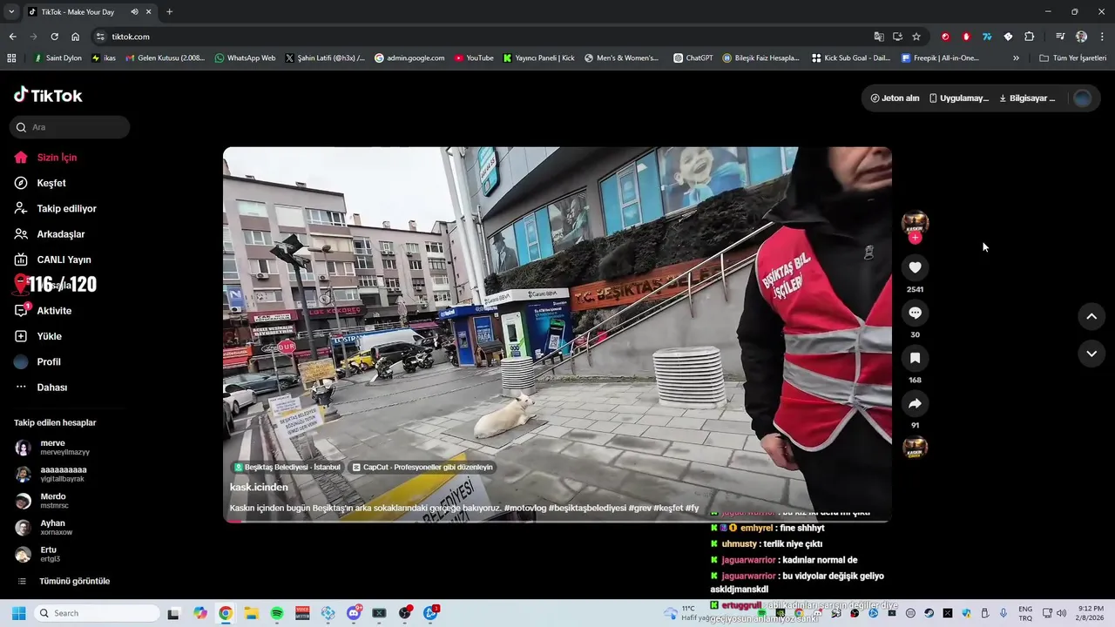1115x627 pixels.
Task: Open the Chrome apps grid icon
Action: point(11,58)
